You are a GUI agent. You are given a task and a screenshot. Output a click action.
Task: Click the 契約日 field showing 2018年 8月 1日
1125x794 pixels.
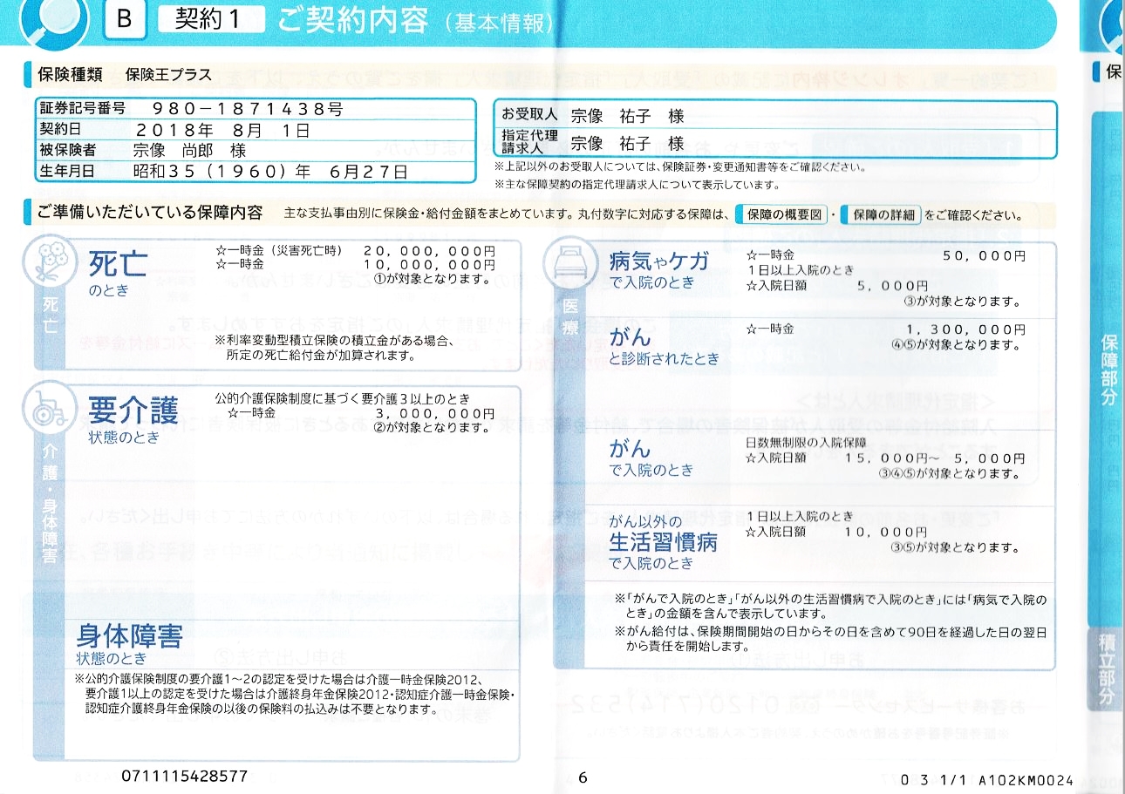coord(222,131)
